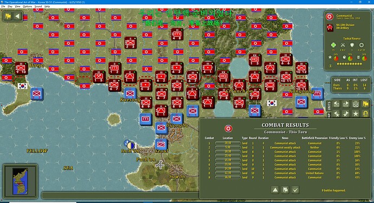Click the green plus health icon

(x=333, y=45)
